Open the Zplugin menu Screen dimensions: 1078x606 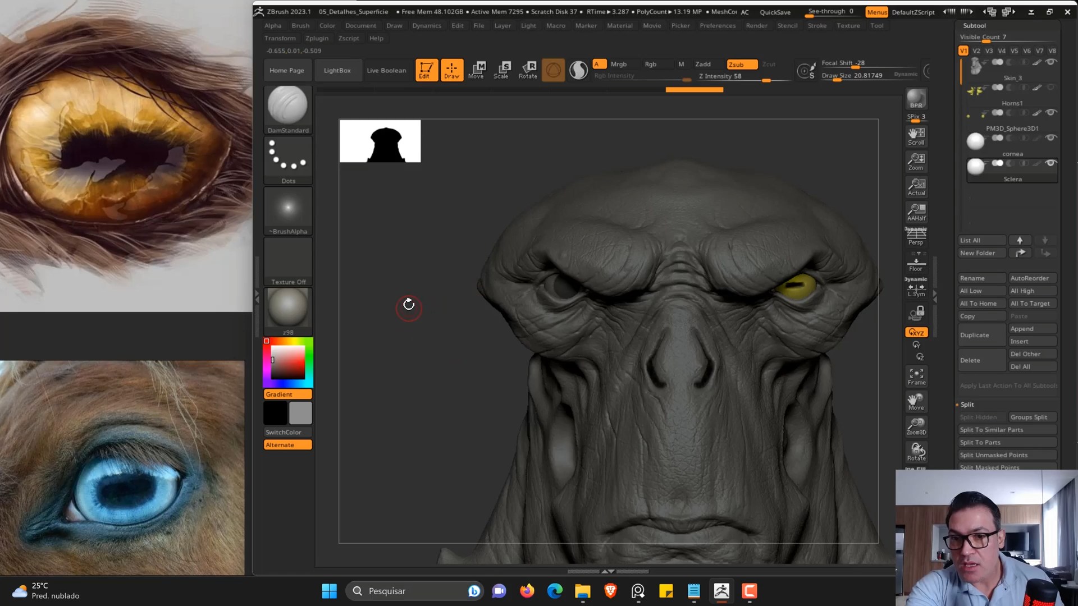click(317, 38)
